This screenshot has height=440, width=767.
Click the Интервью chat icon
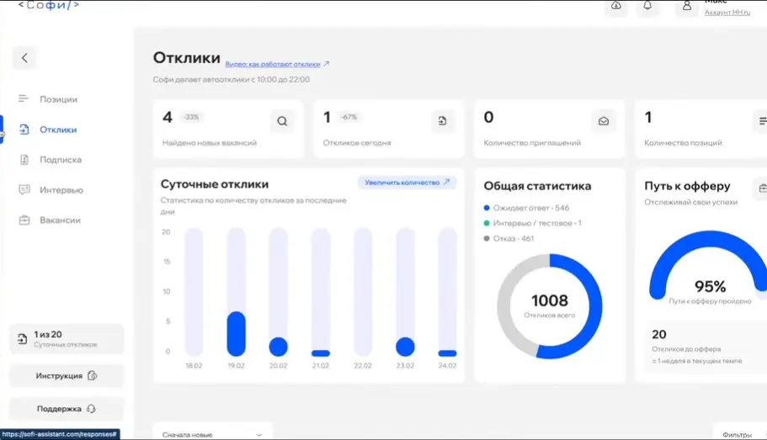(24, 189)
